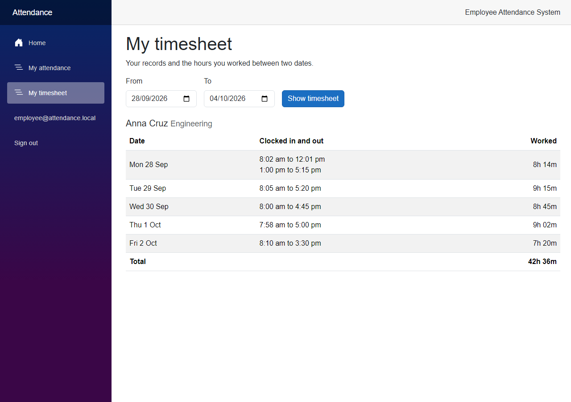Click the 8:10 am to 3:30 pm entry
Screen dimensions: 571x402
coord(290,243)
